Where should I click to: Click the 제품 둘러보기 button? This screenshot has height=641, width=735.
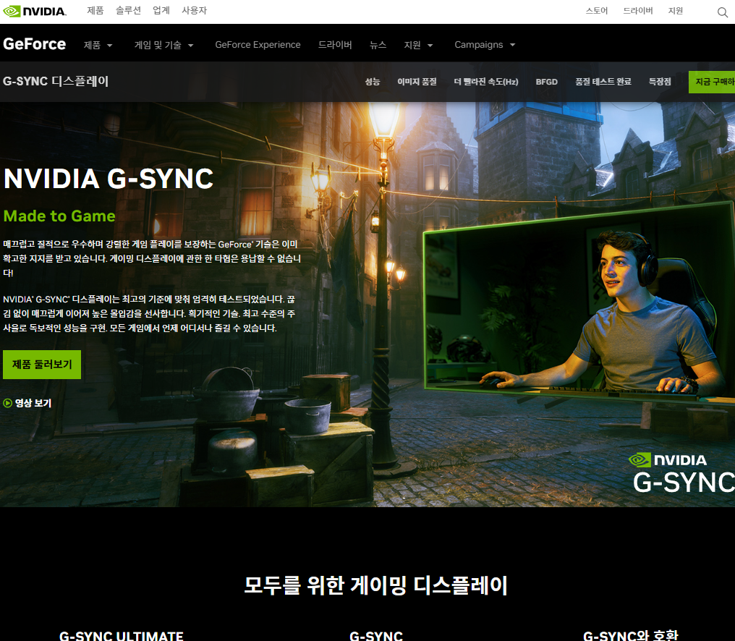[42, 365]
